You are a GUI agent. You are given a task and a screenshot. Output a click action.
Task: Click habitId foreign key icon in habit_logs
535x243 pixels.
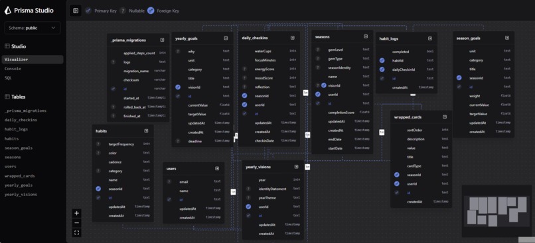pyautogui.click(x=382, y=60)
